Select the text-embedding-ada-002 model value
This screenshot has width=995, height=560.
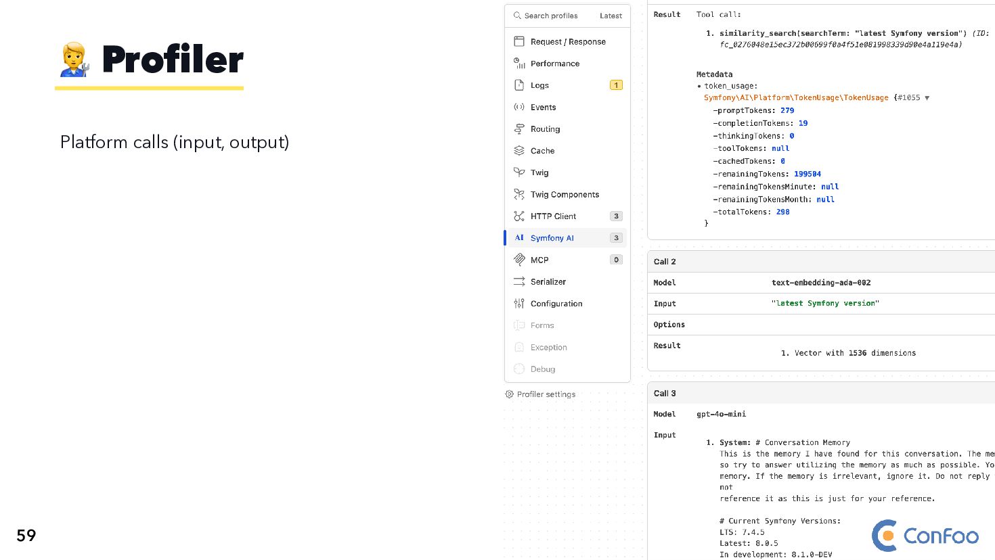tap(821, 283)
